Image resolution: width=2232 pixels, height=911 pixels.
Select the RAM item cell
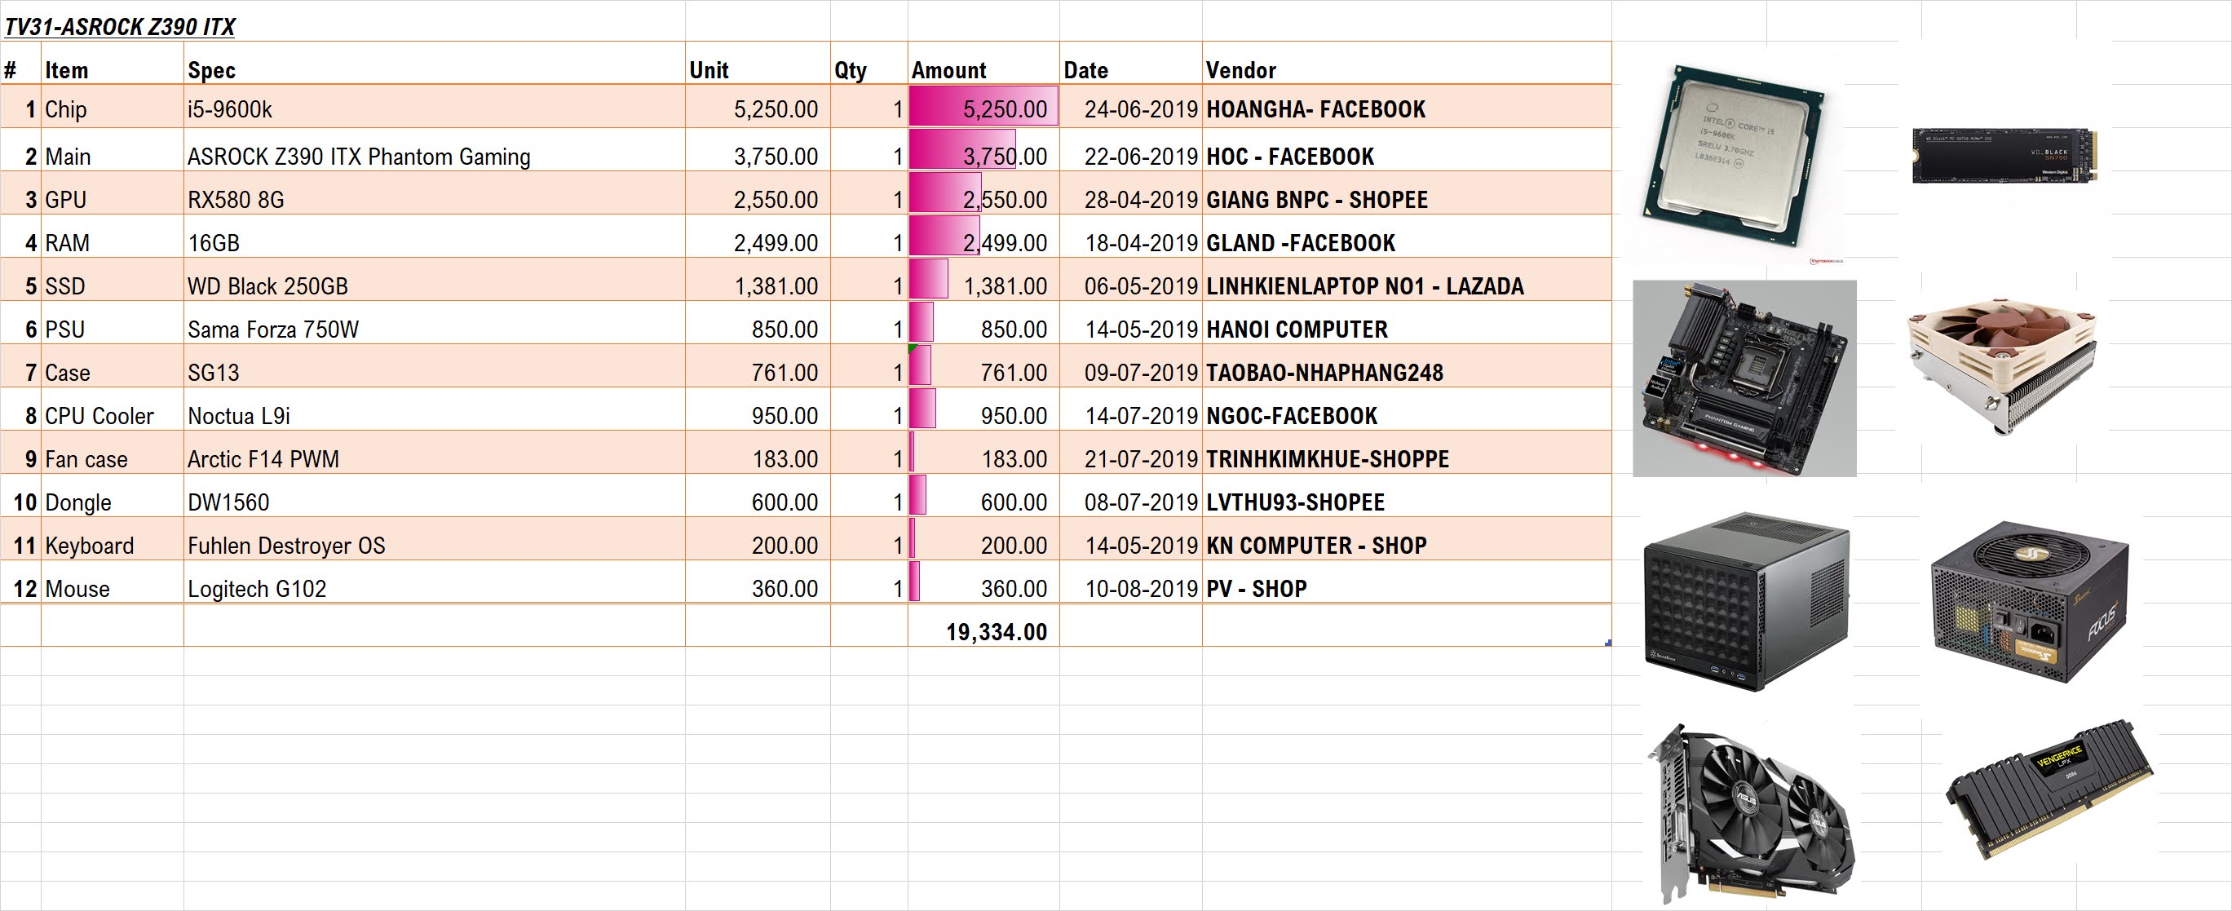pos(112,237)
